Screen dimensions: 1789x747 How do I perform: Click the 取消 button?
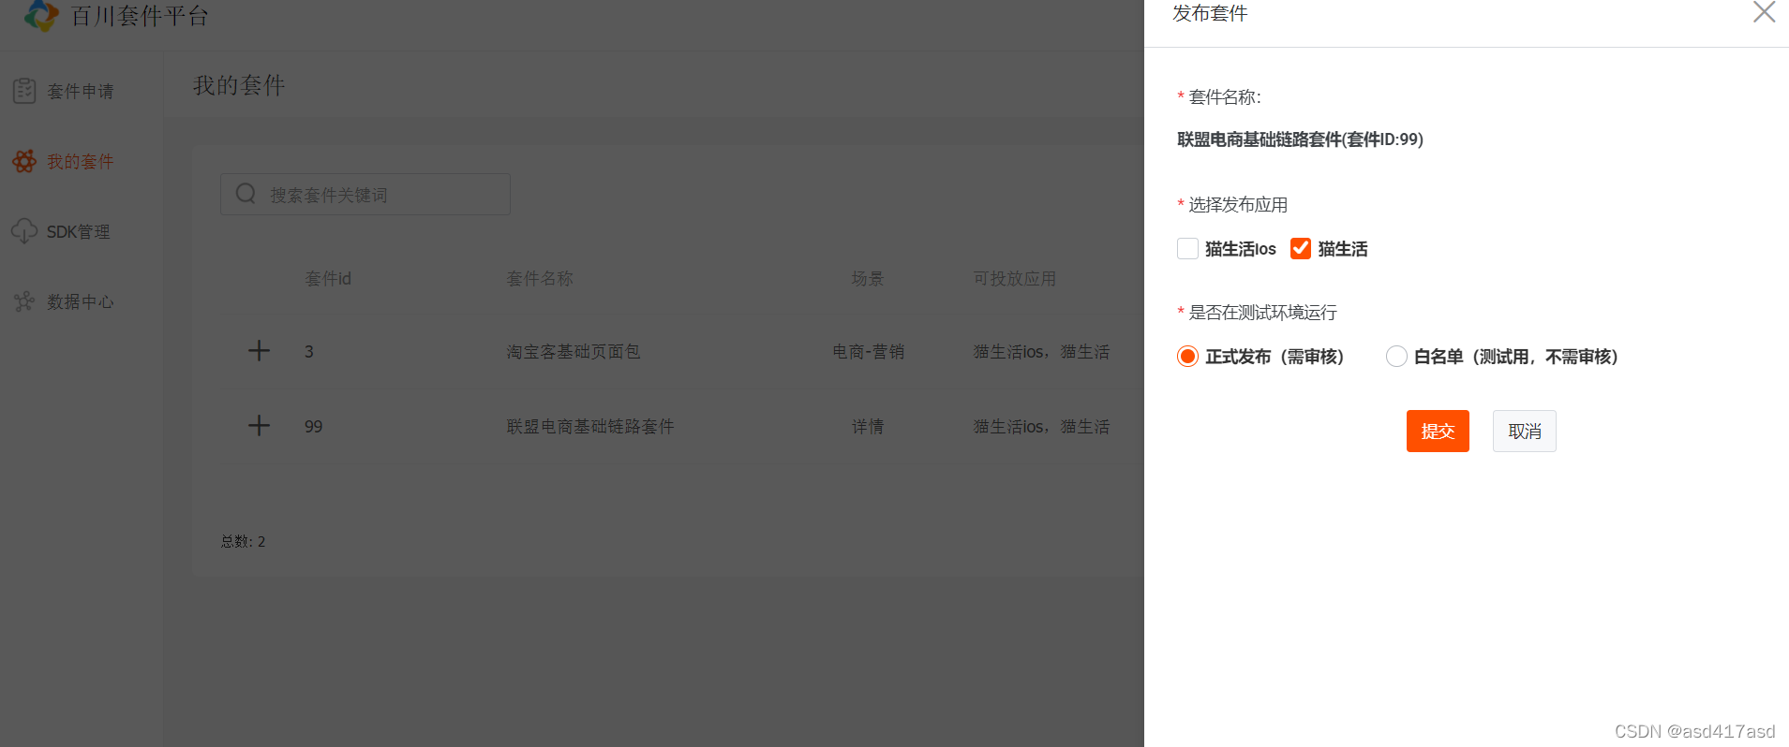[x=1524, y=431]
